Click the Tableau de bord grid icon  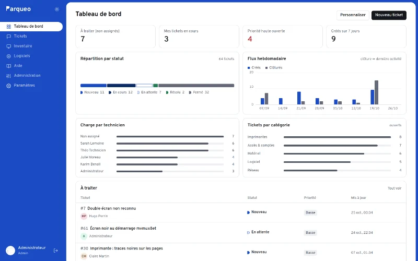[8, 27]
